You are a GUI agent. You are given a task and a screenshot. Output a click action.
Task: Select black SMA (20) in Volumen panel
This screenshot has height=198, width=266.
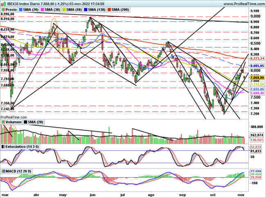pyautogui.click(x=34, y=122)
